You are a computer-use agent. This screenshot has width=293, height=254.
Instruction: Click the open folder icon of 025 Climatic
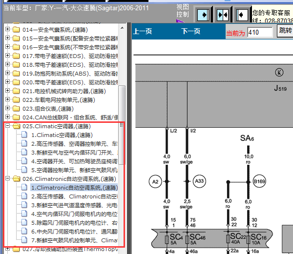[x=17, y=126]
